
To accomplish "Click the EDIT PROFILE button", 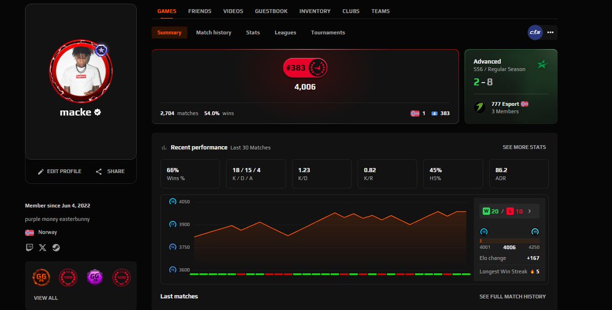I will coord(59,172).
